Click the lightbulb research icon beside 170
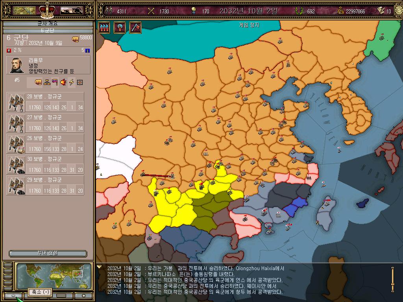 (x=194, y=11)
